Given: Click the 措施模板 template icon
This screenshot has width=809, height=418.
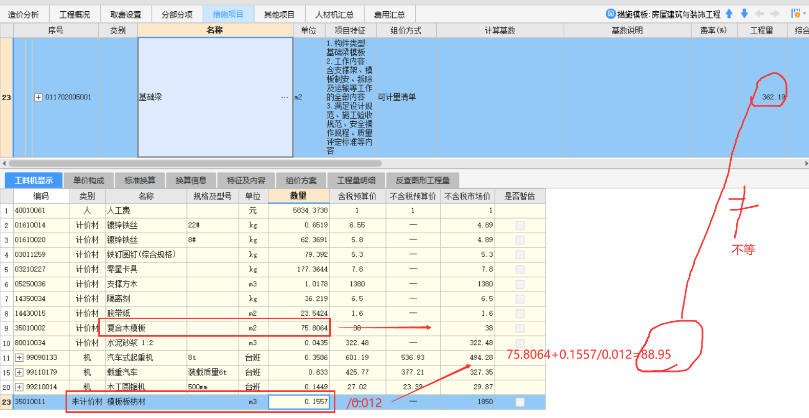Looking at the screenshot, I should pos(610,14).
